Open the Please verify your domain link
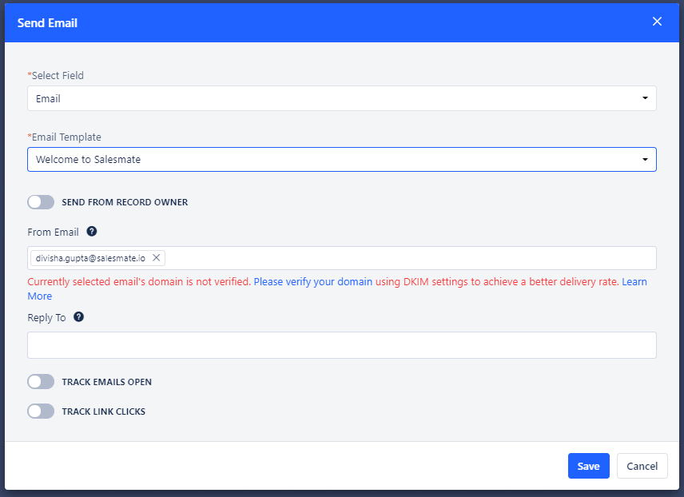The height and width of the screenshot is (497, 684). coord(312,282)
